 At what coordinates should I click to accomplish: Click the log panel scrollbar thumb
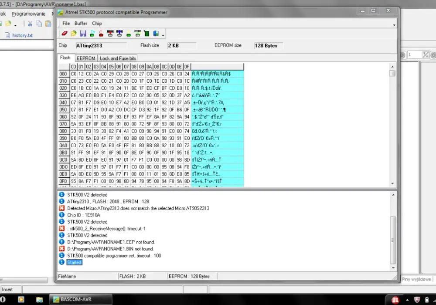click(393, 240)
